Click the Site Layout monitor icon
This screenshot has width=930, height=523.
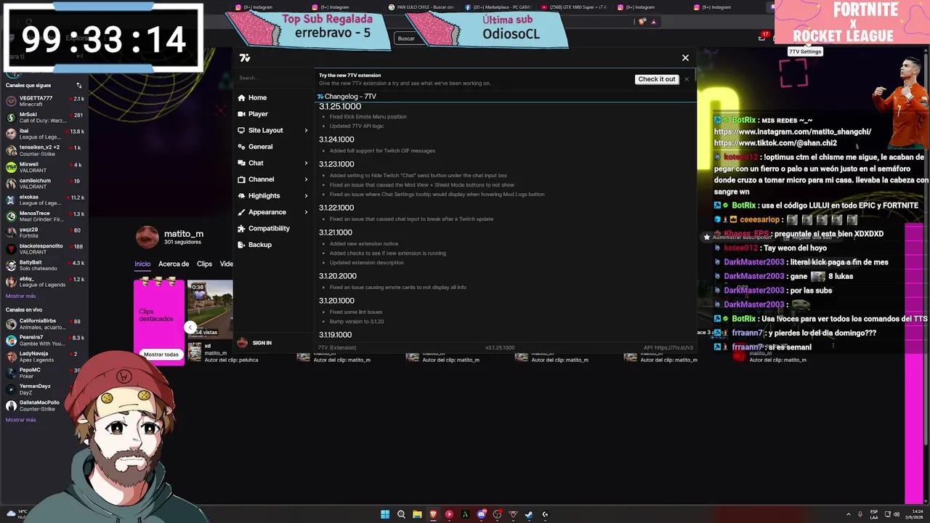[241, 130]
